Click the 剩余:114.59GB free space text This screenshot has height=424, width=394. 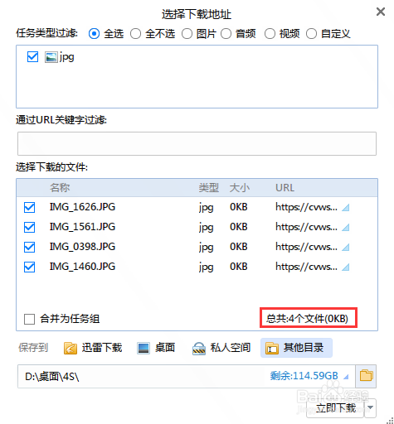point(304,376)
